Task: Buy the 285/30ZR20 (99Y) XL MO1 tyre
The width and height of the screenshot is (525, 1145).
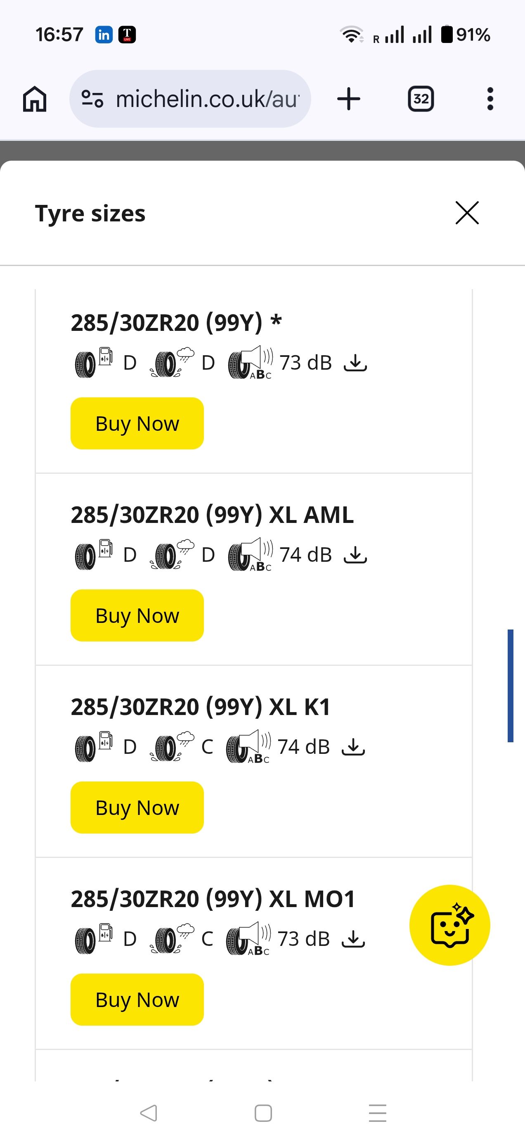Action: (137, 999)
